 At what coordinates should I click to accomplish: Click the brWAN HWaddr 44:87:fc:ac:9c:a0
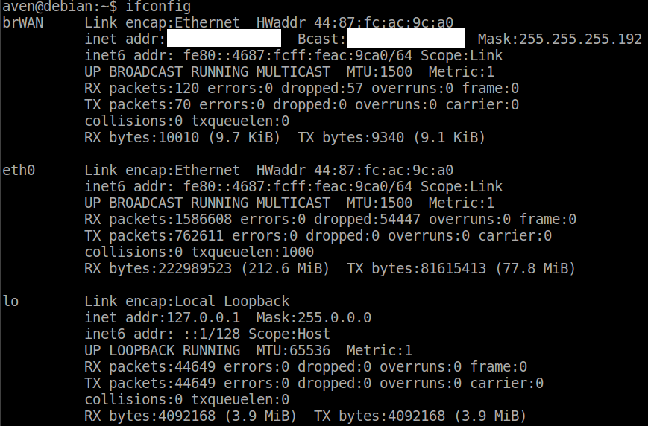[355, 22]
